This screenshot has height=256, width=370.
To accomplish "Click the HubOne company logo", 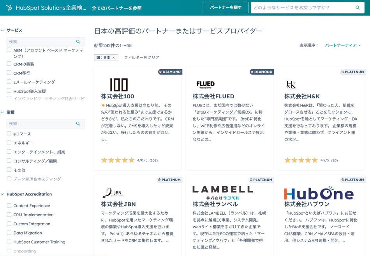I will click(x=319, y=193).
